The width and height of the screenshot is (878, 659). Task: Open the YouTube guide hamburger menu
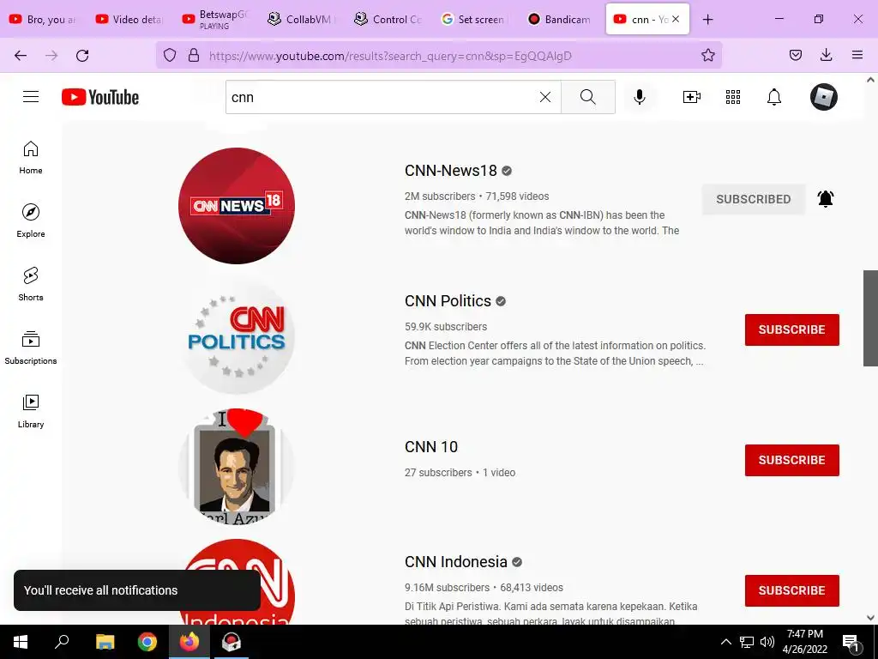31,97
